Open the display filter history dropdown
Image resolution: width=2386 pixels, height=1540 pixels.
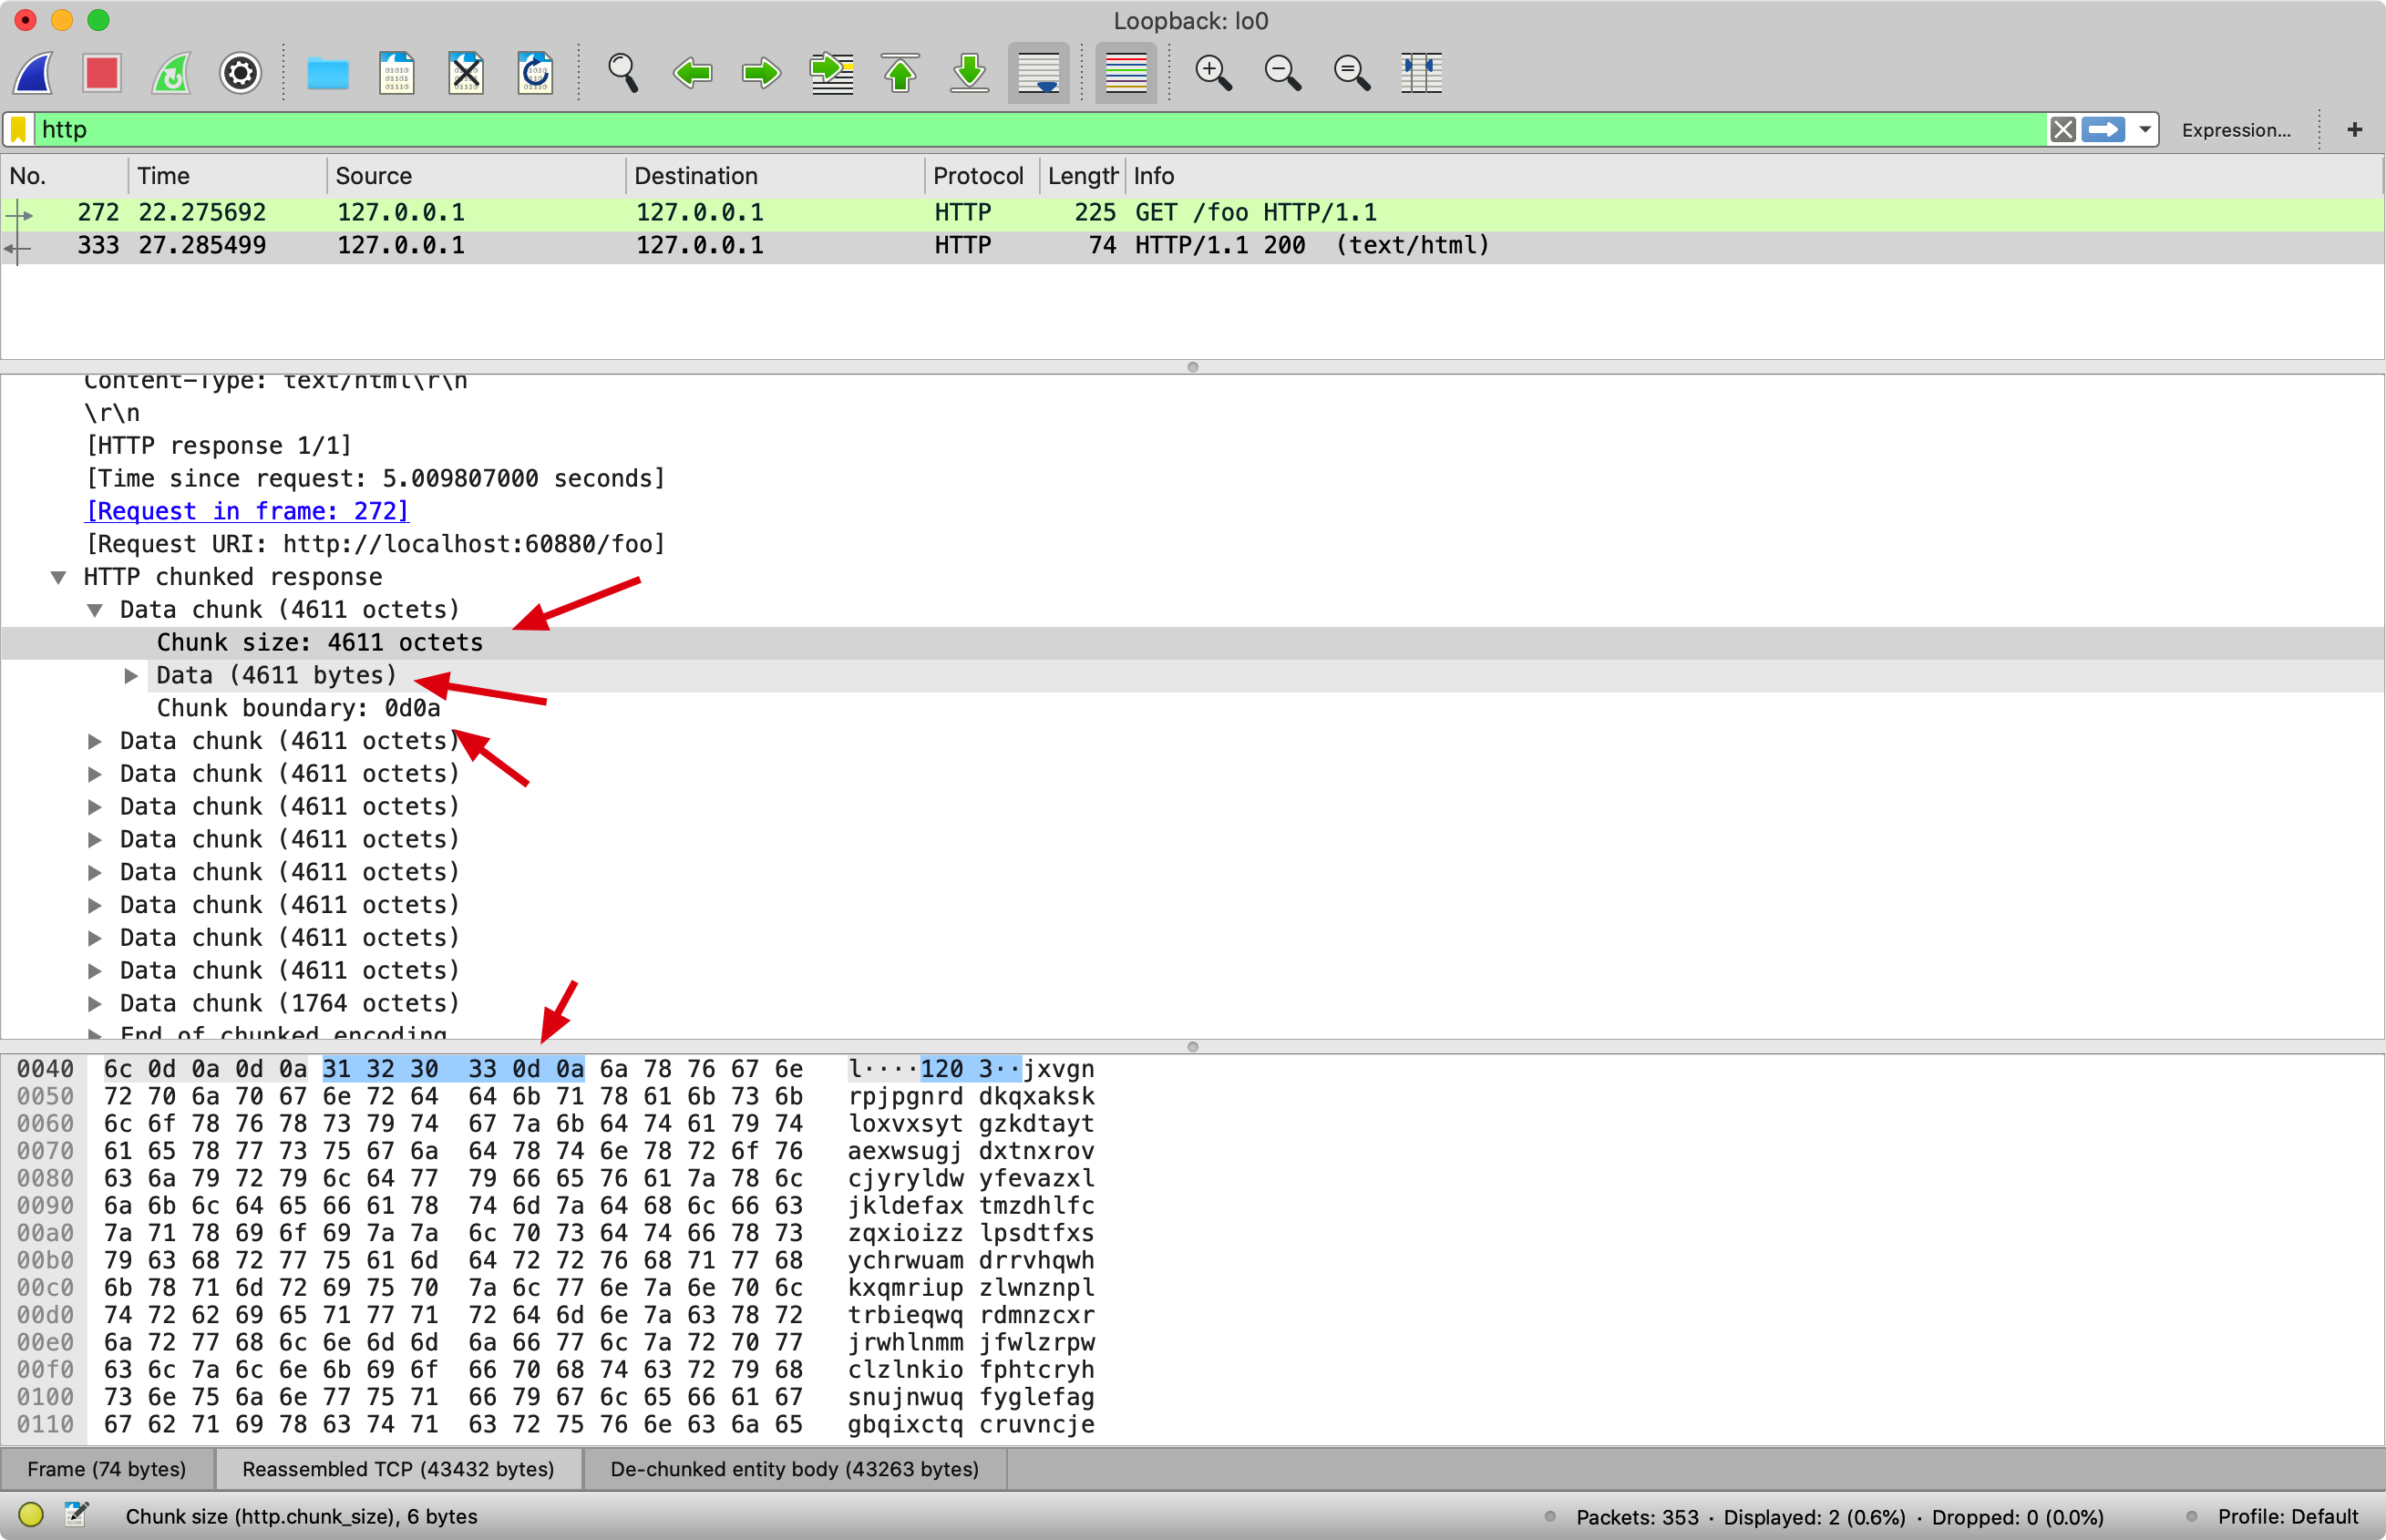coord(2144,129)
